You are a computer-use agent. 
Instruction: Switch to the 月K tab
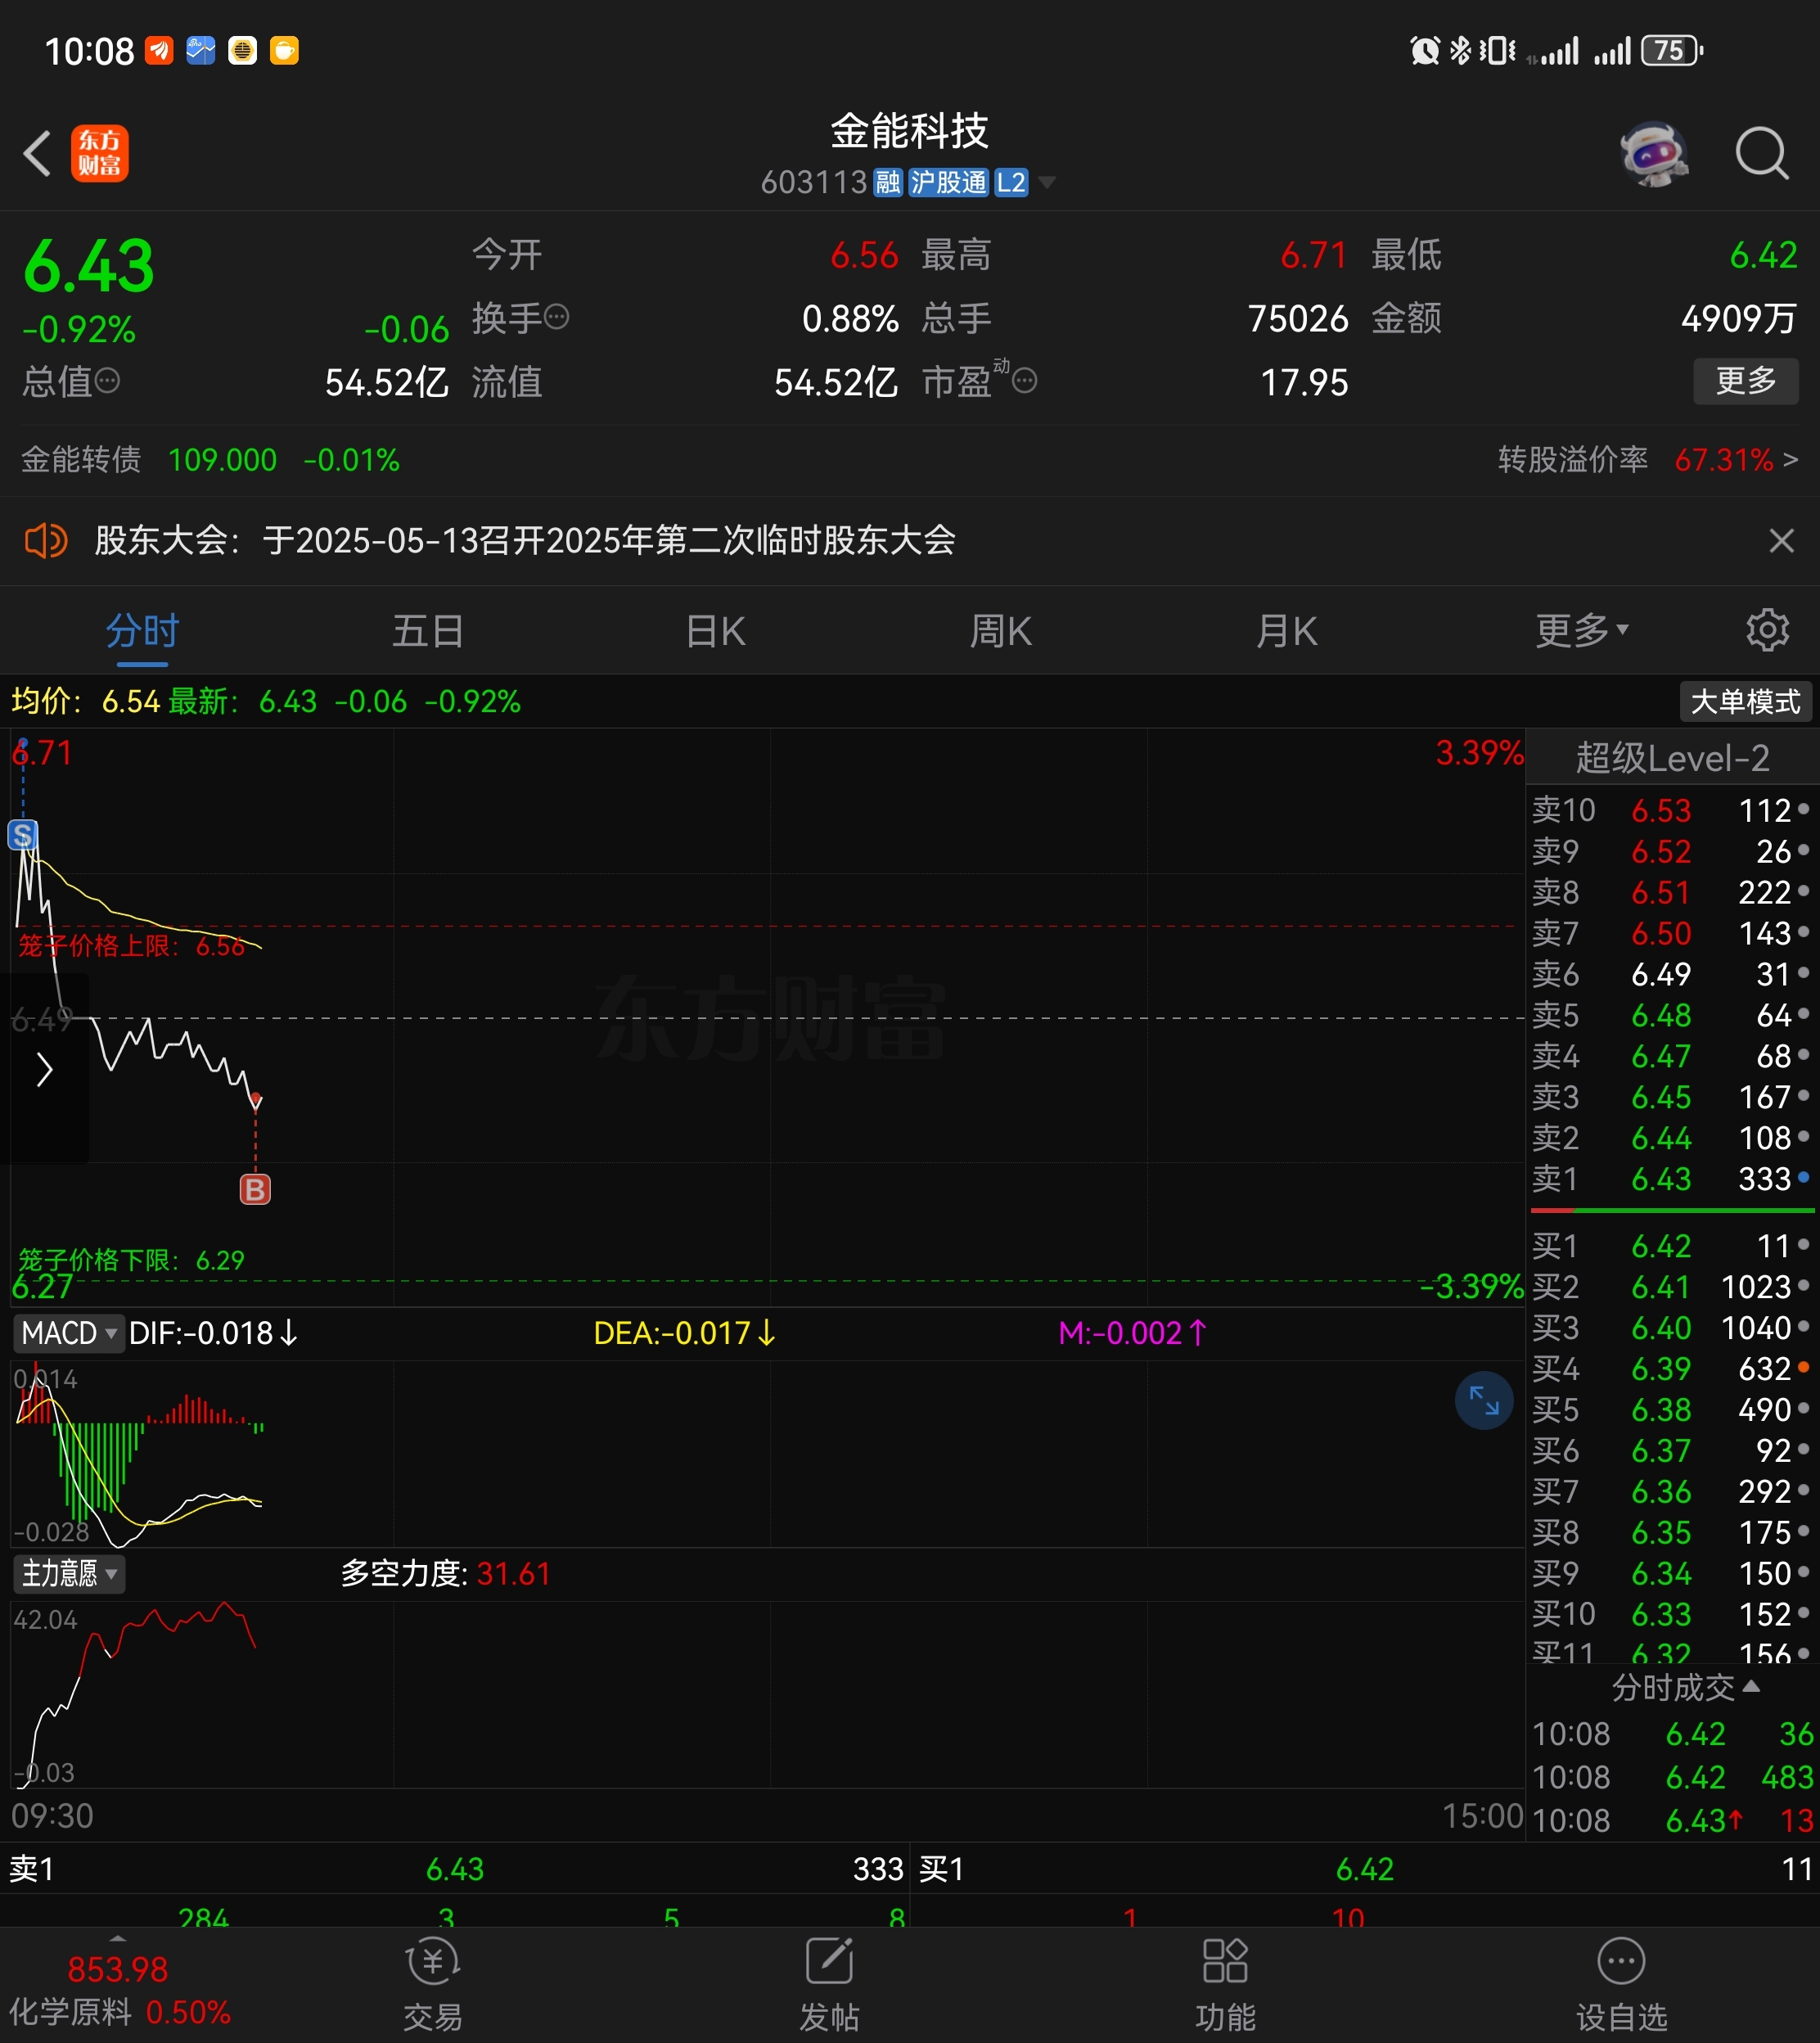tap(1286, 631)
